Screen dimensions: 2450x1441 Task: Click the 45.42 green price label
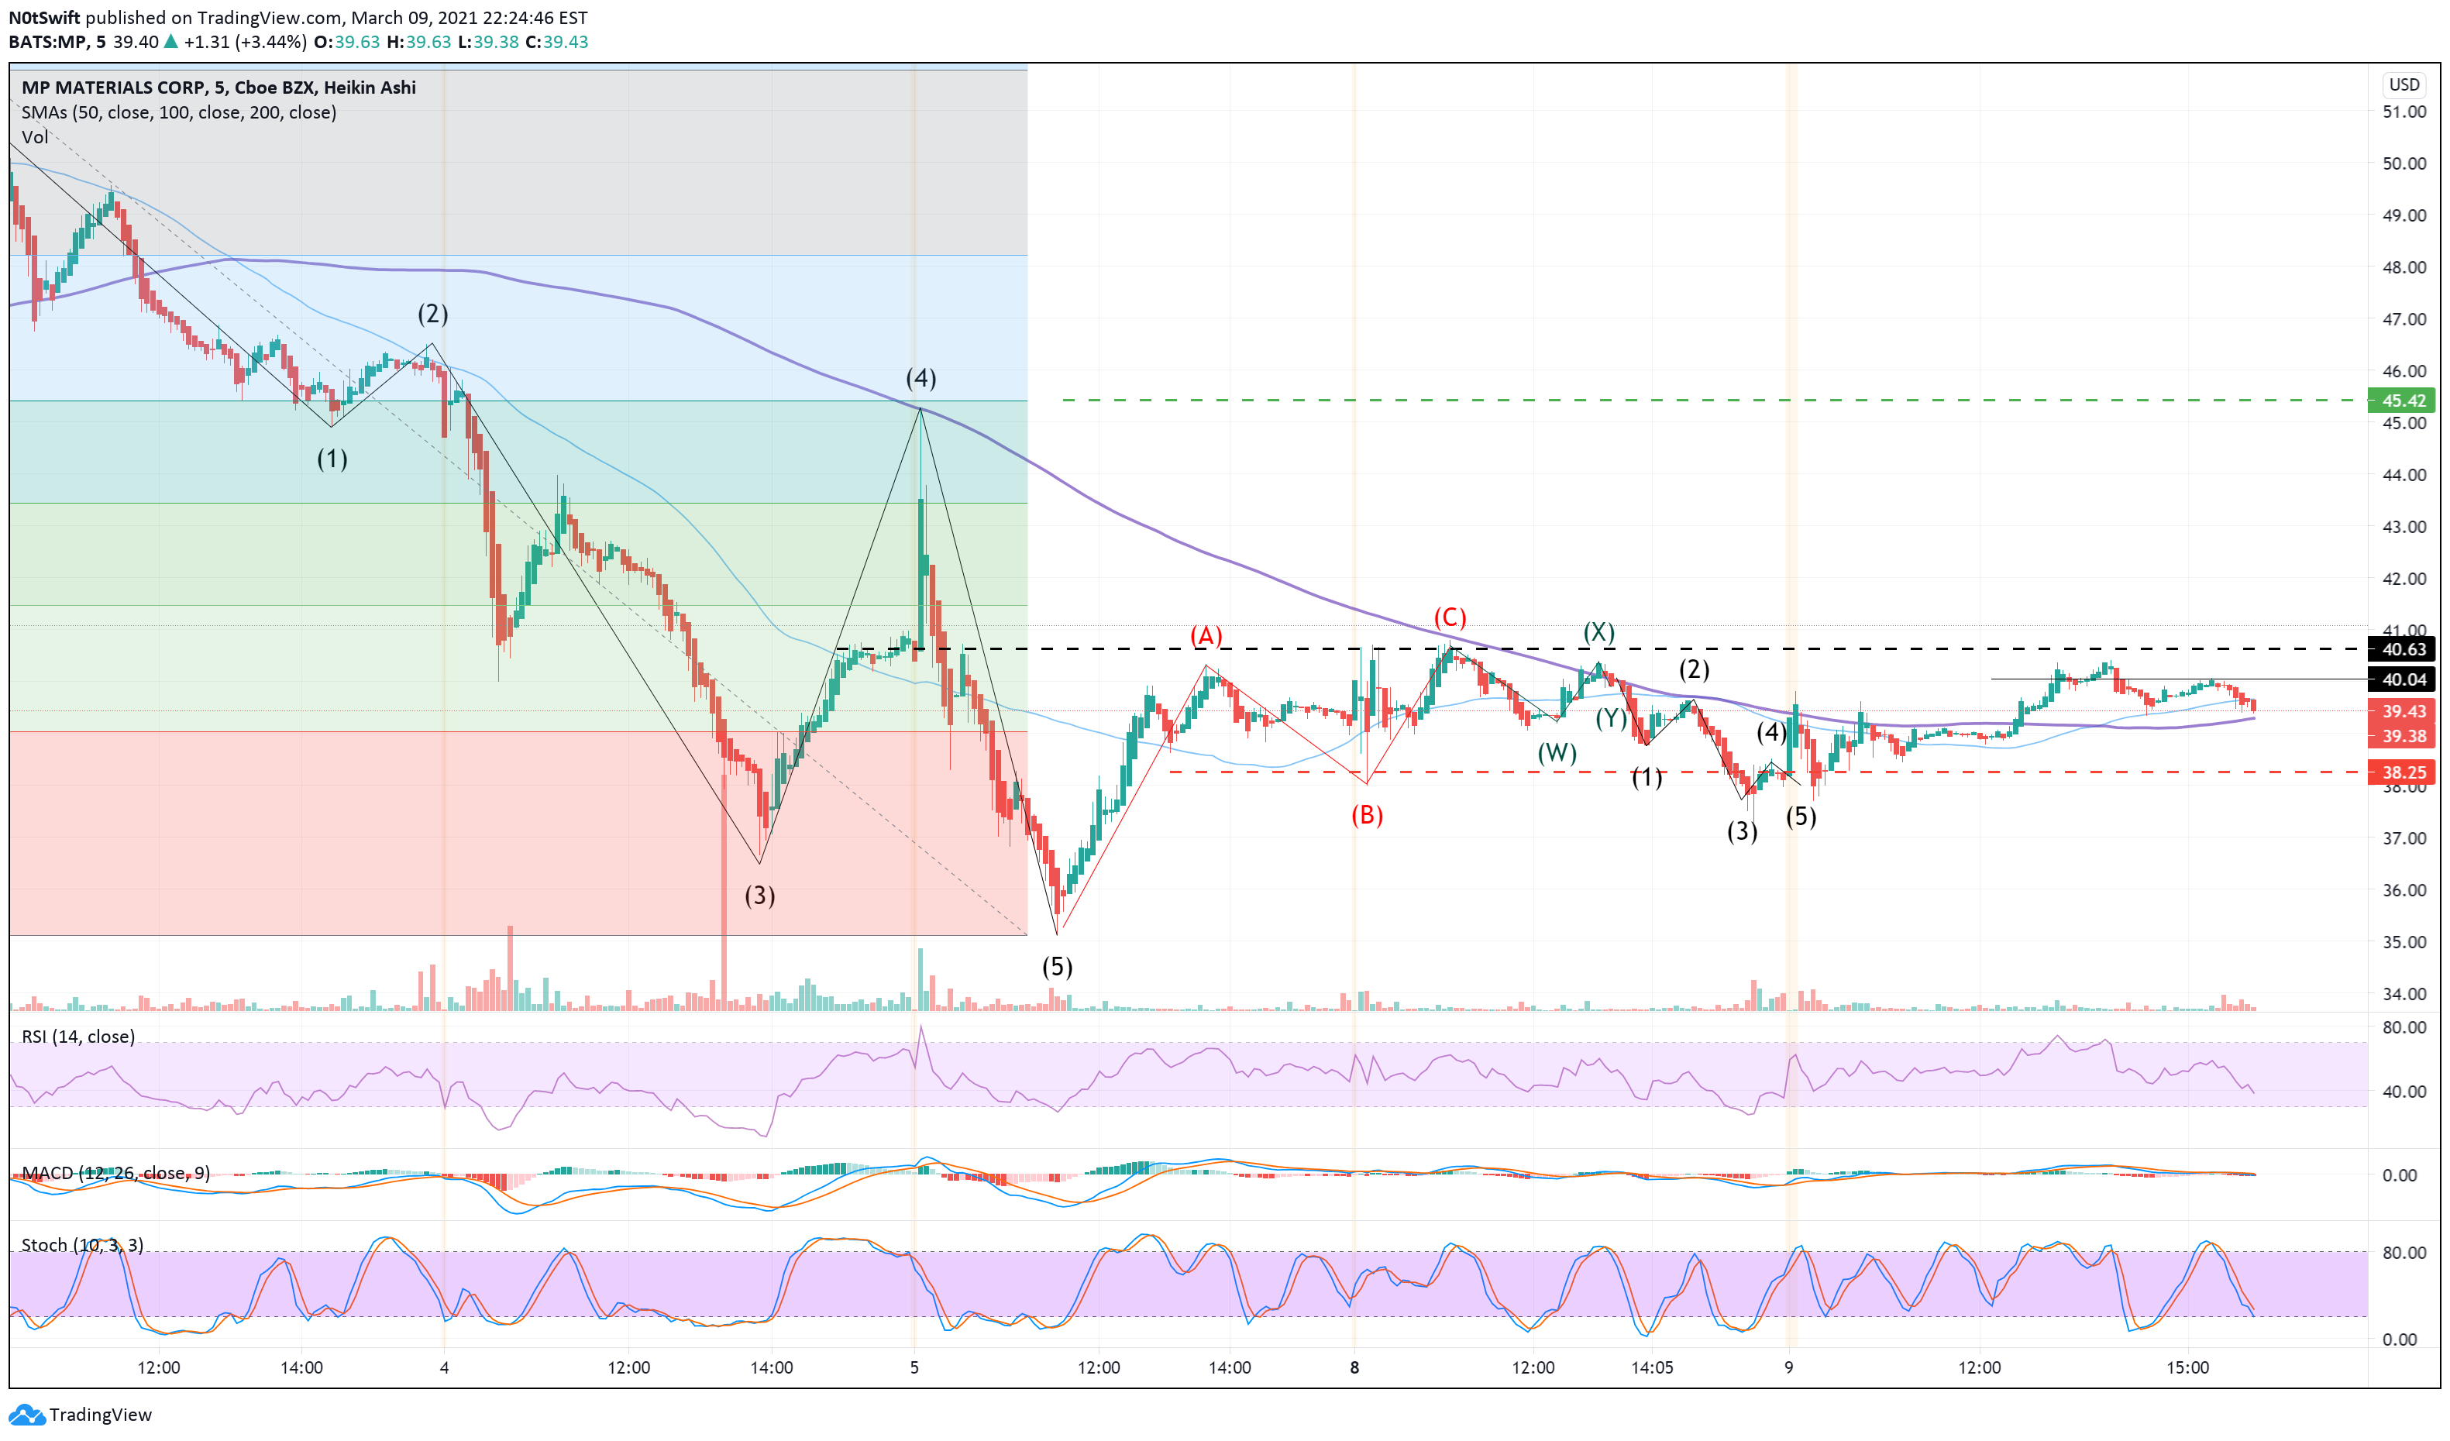tap(2403, 401)
